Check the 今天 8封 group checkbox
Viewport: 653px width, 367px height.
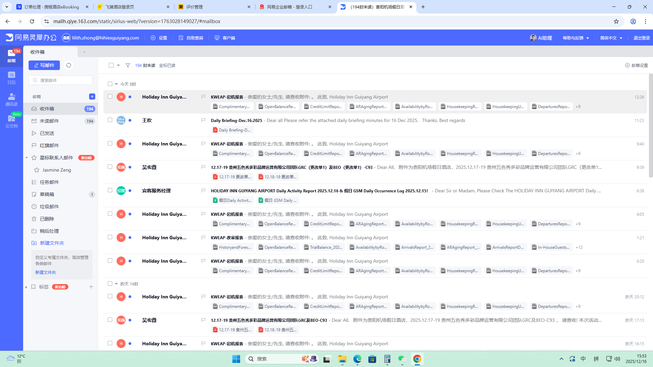pos(110,84)
